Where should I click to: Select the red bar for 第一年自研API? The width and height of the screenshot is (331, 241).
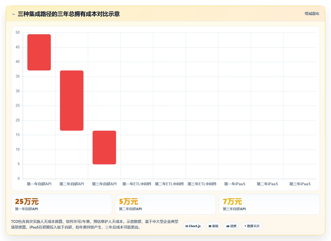click(39, 52)
